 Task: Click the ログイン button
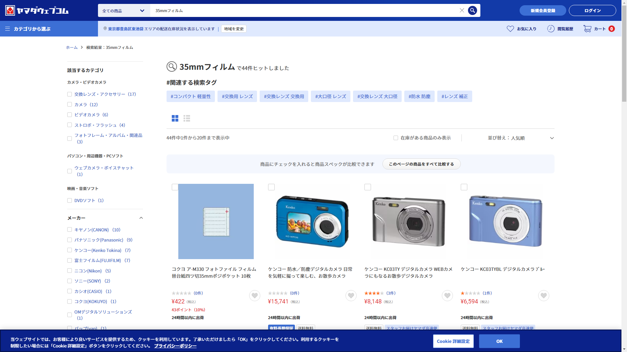pos(592,10)
